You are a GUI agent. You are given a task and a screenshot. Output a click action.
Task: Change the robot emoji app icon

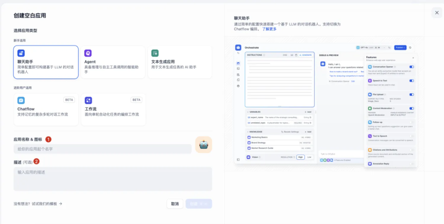point(203,145)
